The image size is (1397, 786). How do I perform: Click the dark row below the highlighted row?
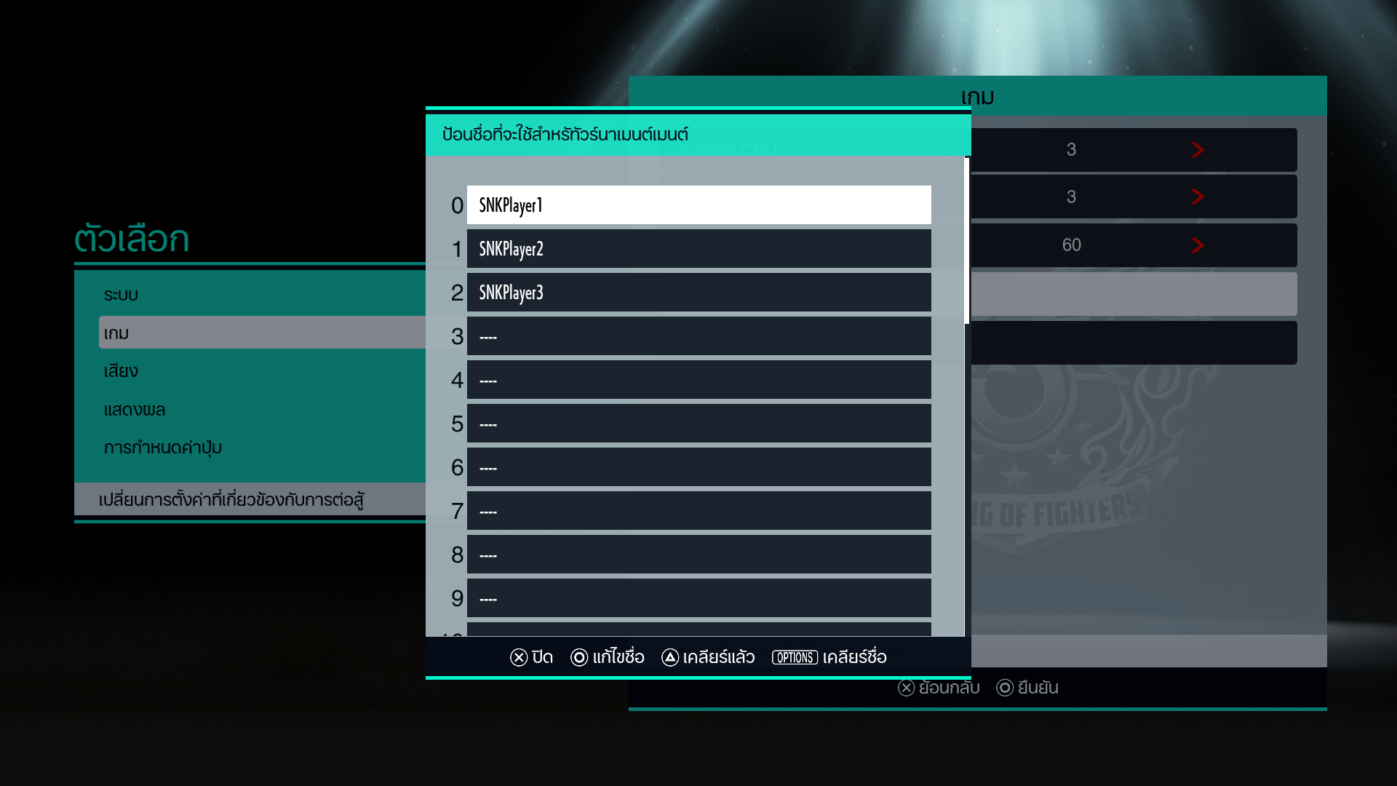[1134, 343]
